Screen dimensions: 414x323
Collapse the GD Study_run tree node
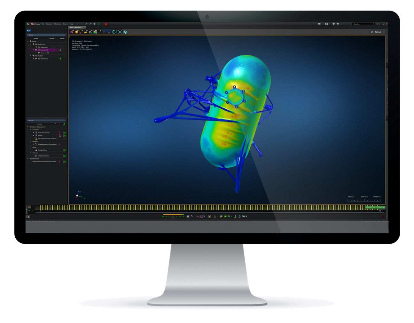point(31,44)
